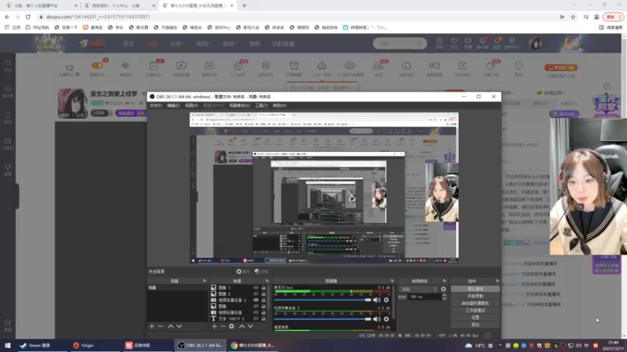
Task: Enable studio mode in OBS controls
Action: pyautogui.click(x=475, y=311)
